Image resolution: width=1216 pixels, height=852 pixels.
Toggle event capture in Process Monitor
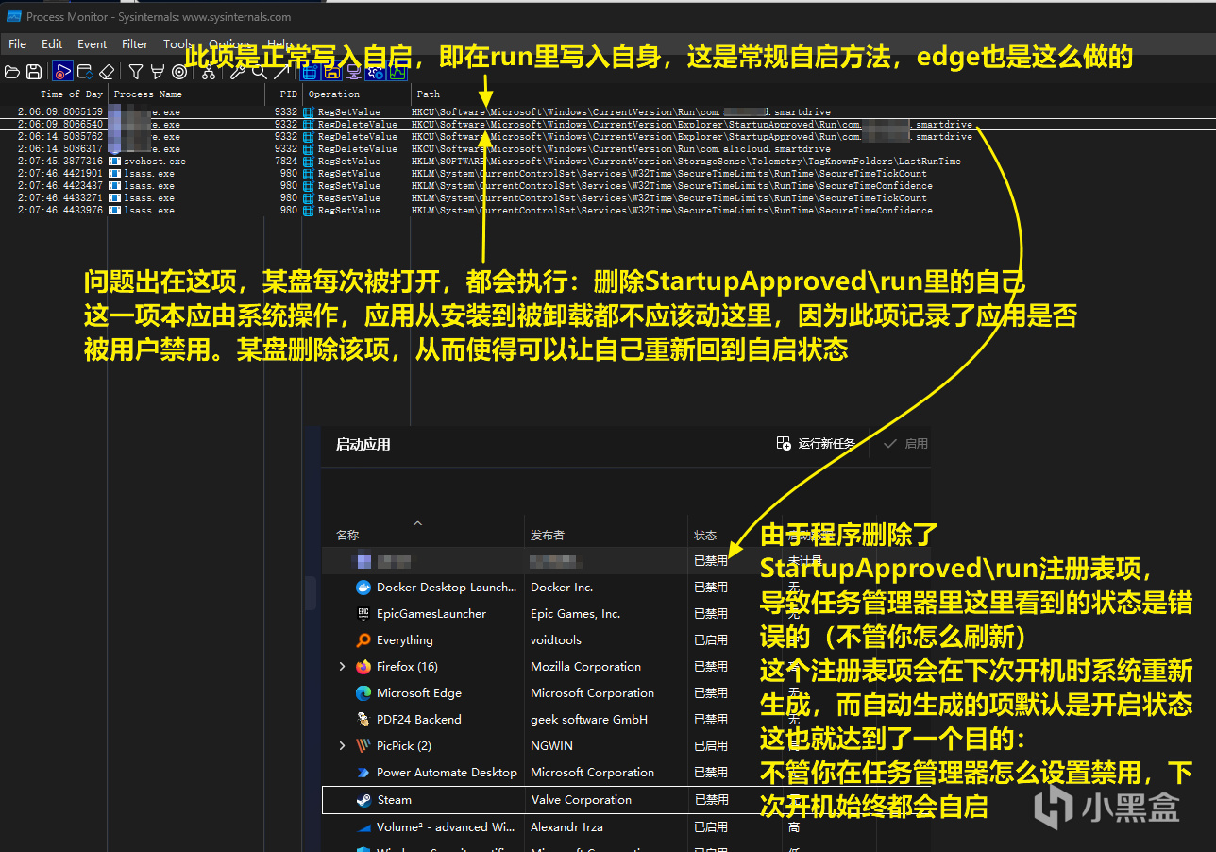62,72
